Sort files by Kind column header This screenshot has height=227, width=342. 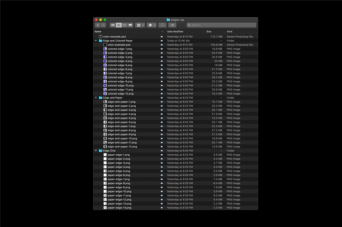pos(230,31)
